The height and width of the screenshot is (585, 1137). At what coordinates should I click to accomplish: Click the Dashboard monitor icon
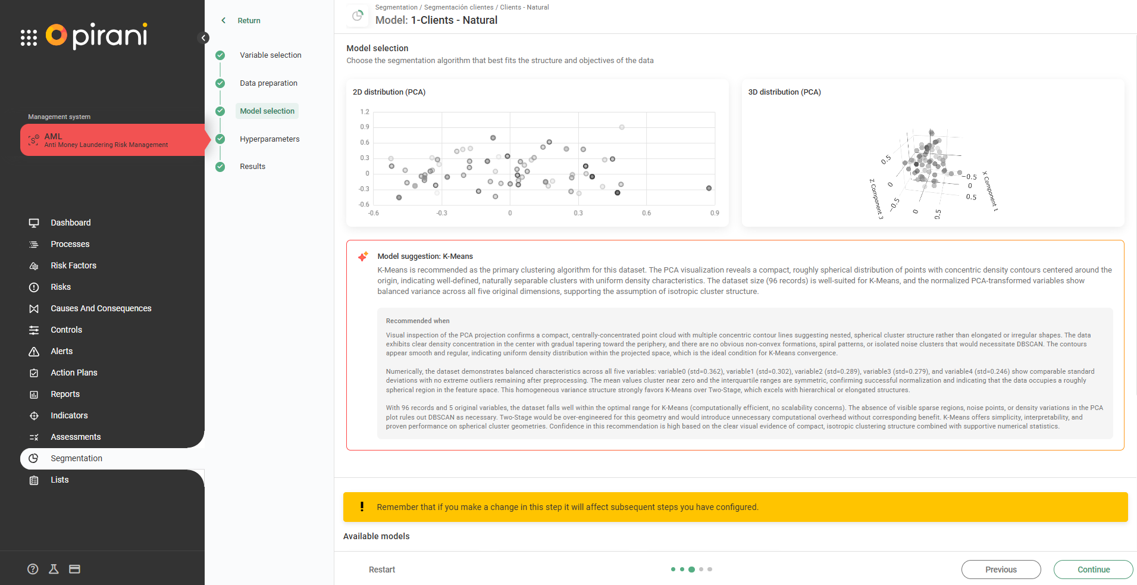(34, 223)
